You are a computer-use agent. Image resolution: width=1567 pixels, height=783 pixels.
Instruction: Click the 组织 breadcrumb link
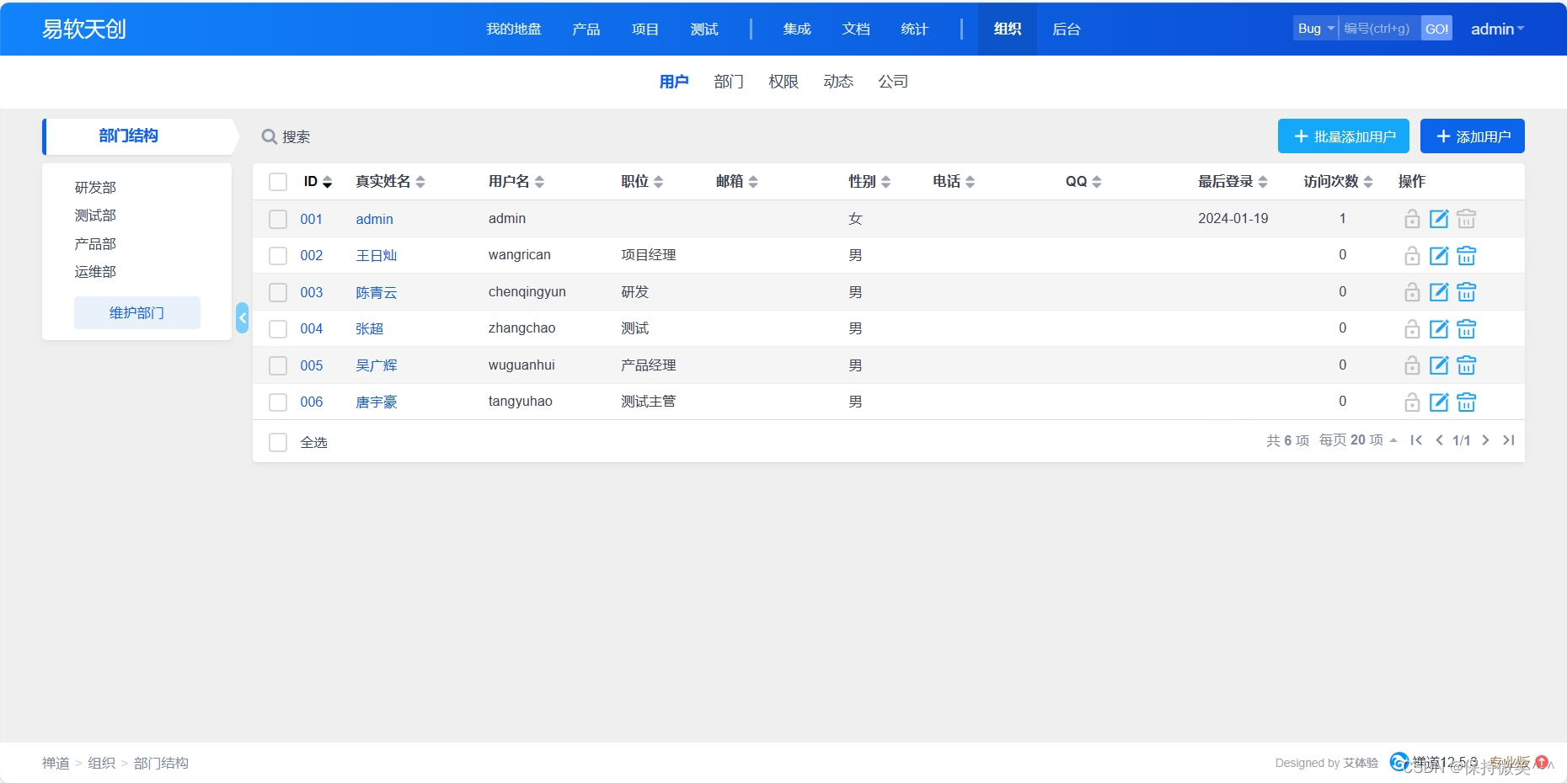(x=102, y=763)
